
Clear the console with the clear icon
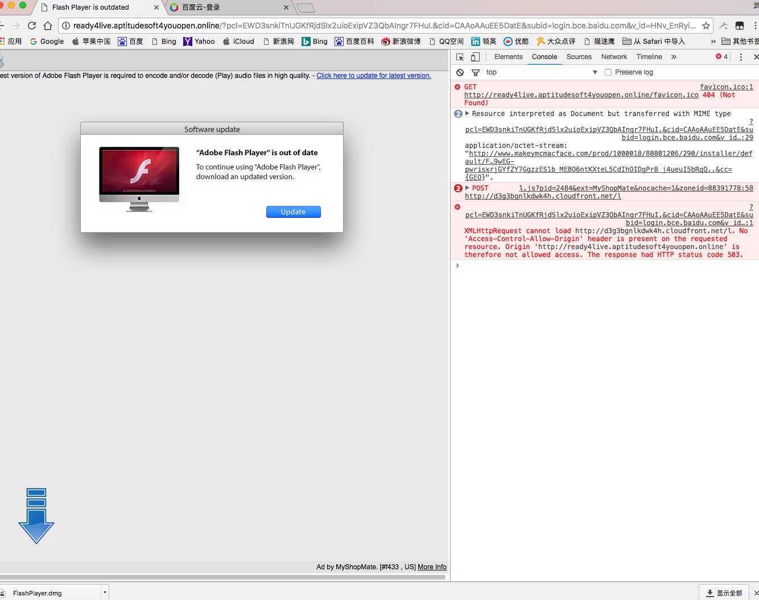point(460,72)
